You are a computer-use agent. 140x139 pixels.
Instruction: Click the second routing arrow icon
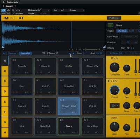pyautogui.click(x=62, y=10)
